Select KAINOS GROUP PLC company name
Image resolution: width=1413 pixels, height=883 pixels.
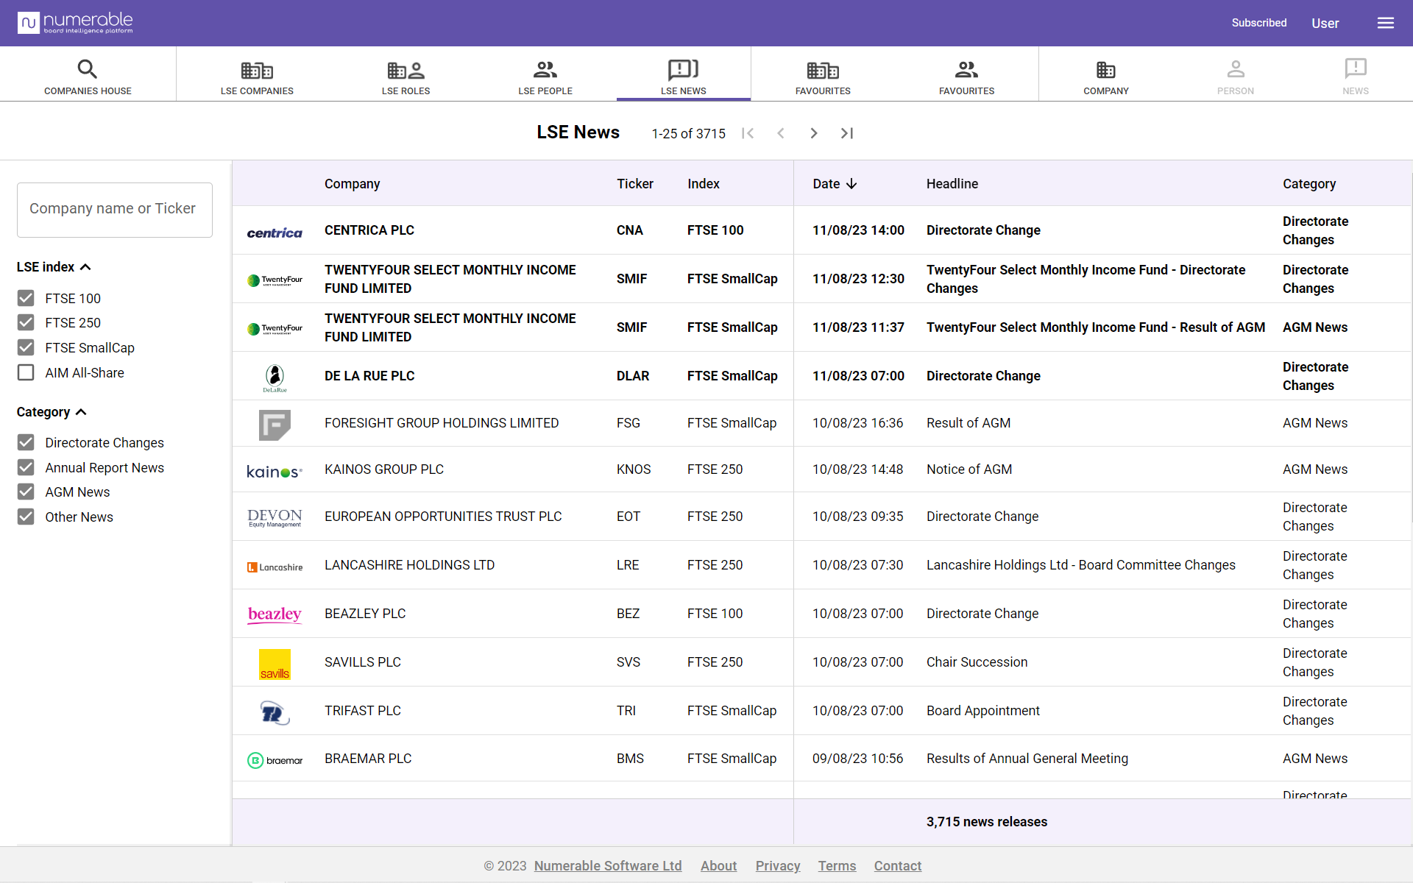tap(383, 469)
